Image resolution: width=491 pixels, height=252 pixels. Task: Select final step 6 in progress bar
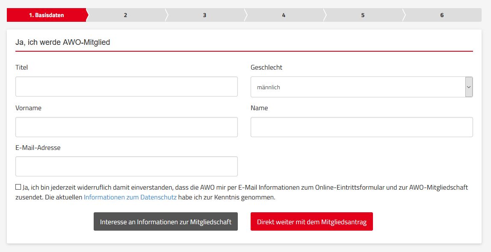point(442,15)
